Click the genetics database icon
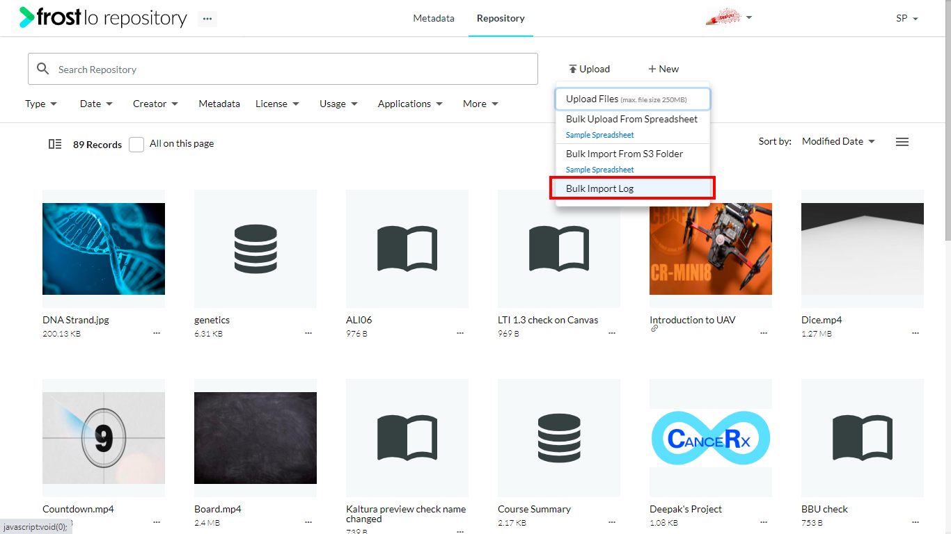 tap(256, 248)
